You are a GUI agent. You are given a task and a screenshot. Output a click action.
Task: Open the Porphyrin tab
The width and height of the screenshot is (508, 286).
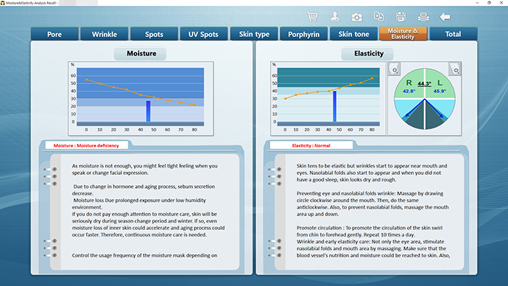pyautogui.click(x=304, y=34)
